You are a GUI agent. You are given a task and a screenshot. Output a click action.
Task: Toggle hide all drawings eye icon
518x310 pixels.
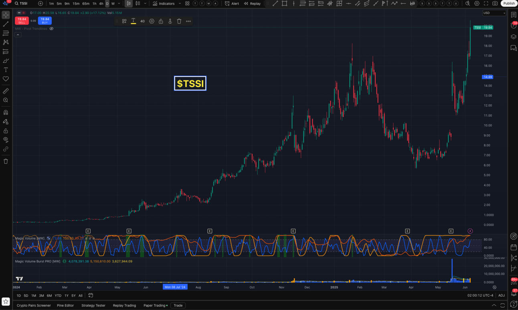(x=6, y=140)
